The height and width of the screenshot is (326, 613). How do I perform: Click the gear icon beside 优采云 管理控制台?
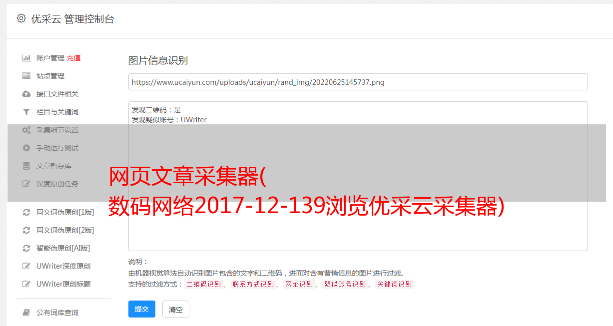21,18
